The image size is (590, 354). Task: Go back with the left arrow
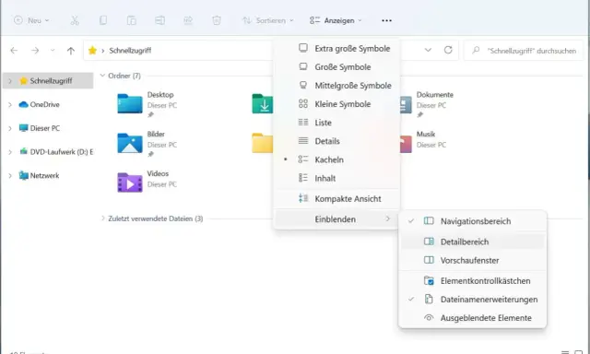click(x=14, y=51)
